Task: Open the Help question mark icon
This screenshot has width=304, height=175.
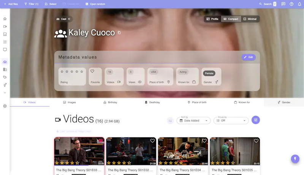Action: 291,4
